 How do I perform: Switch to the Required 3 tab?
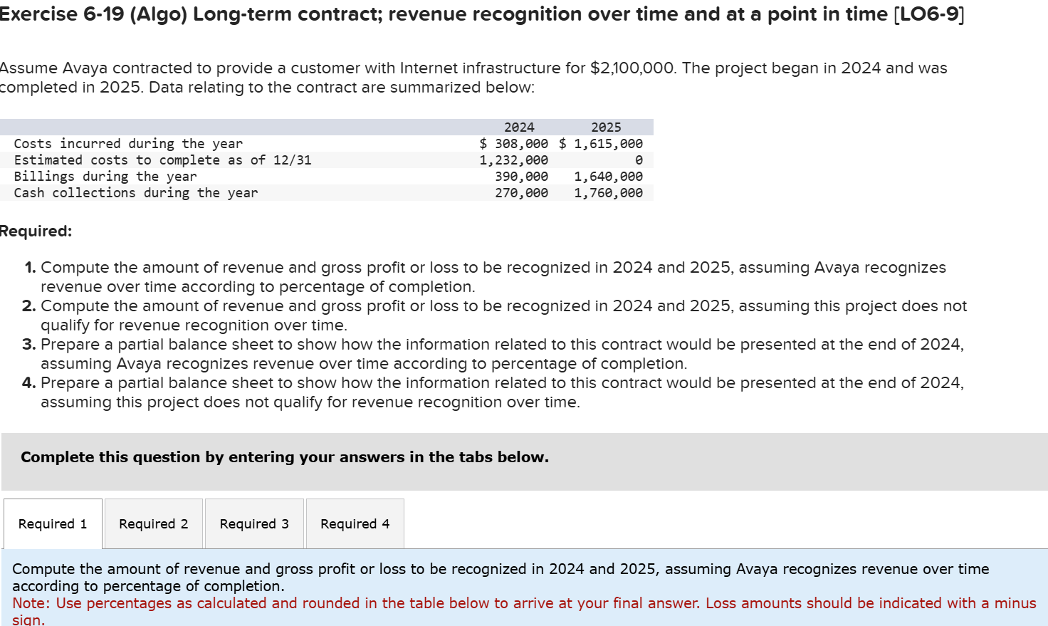(x=254, y=523)
